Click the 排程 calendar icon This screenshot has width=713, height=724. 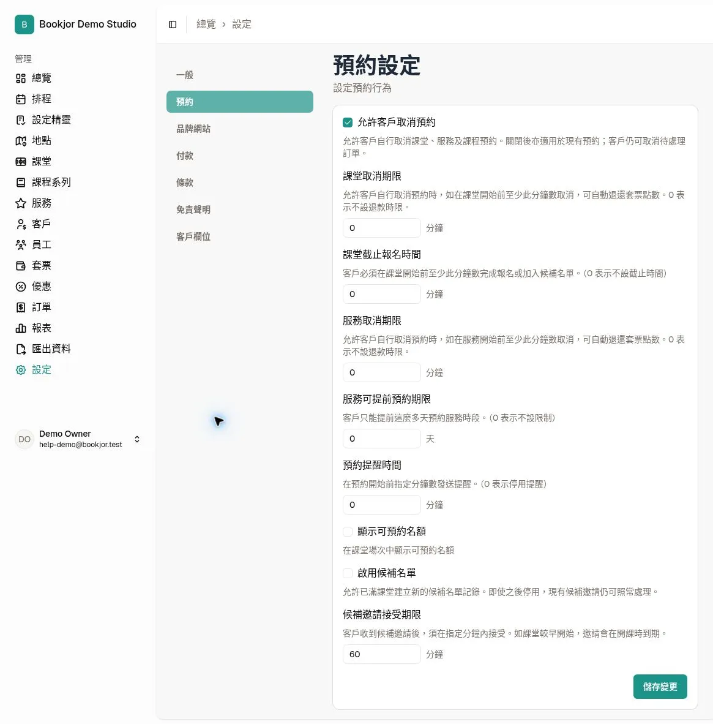click(x=21, y=99)
